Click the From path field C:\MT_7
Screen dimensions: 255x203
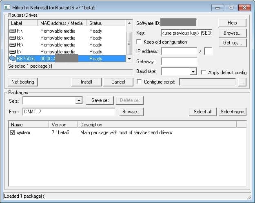(69, 112)
